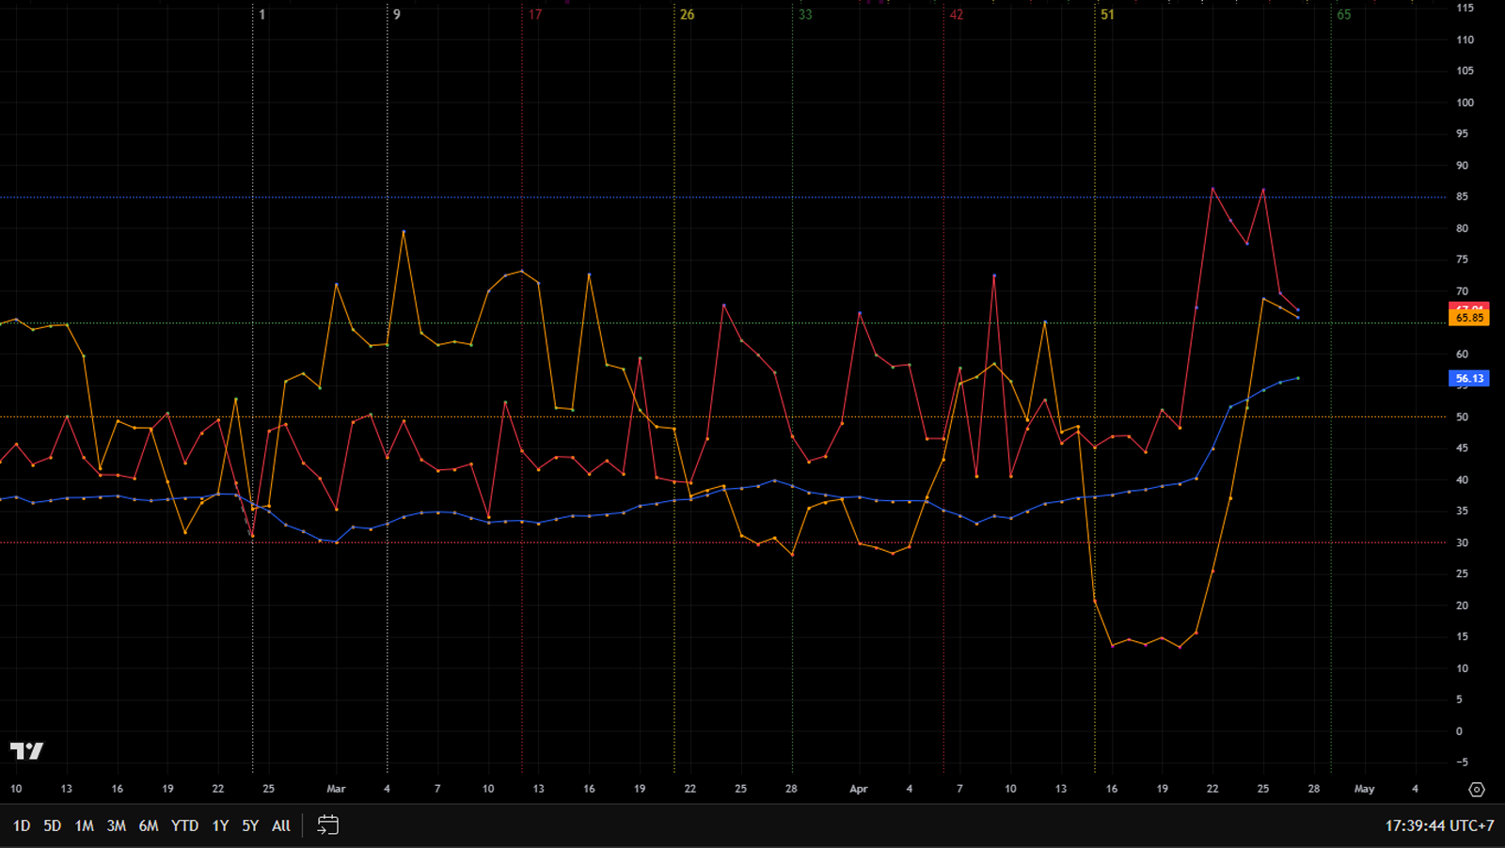Viewport: 1505px width, 848px height.
Task: Click the vertical line marker labeled 51
Action: pos(1108,15)
